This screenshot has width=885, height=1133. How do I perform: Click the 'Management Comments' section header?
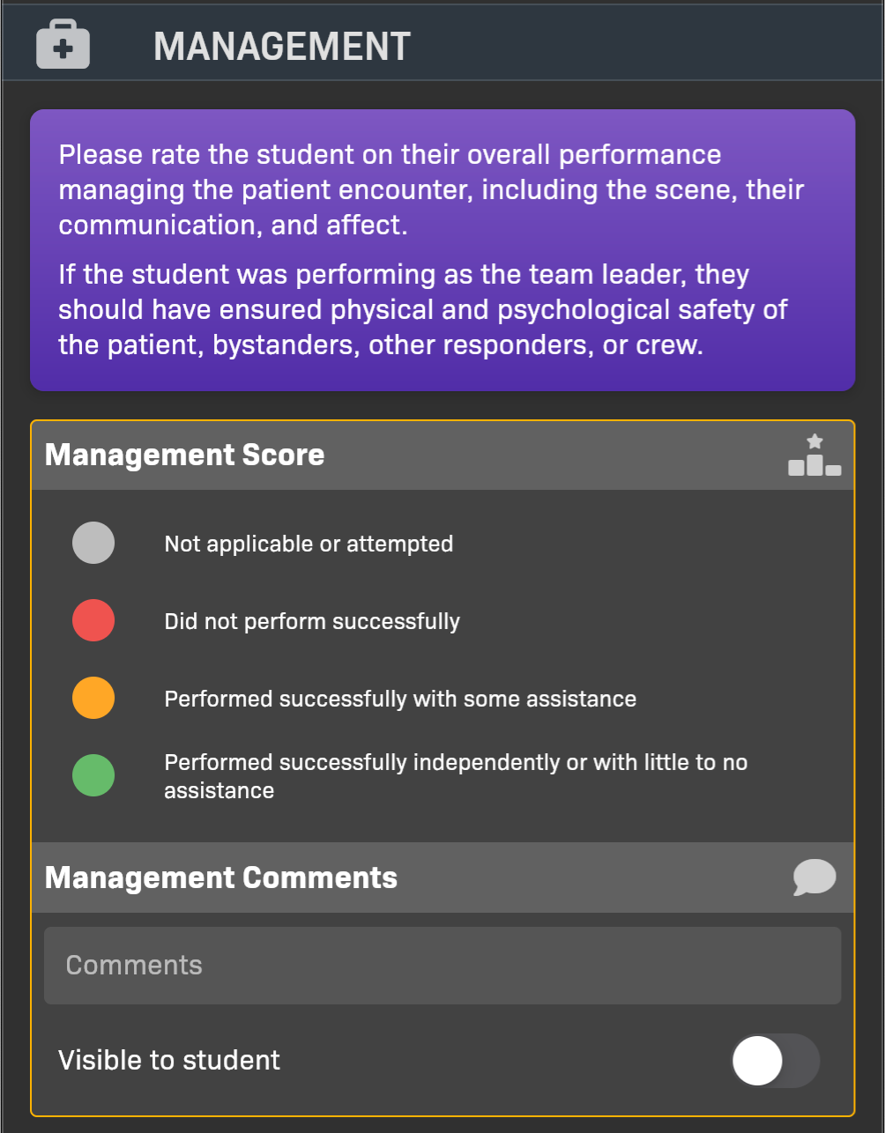click(221, 878)
